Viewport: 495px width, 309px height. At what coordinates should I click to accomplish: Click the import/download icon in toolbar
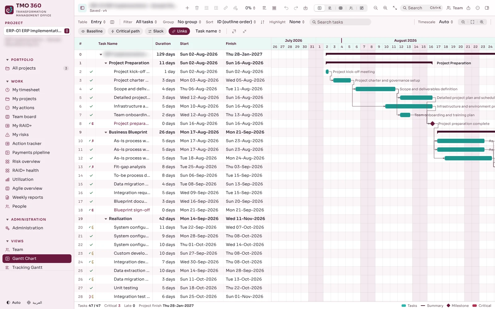tap(305, 8)
